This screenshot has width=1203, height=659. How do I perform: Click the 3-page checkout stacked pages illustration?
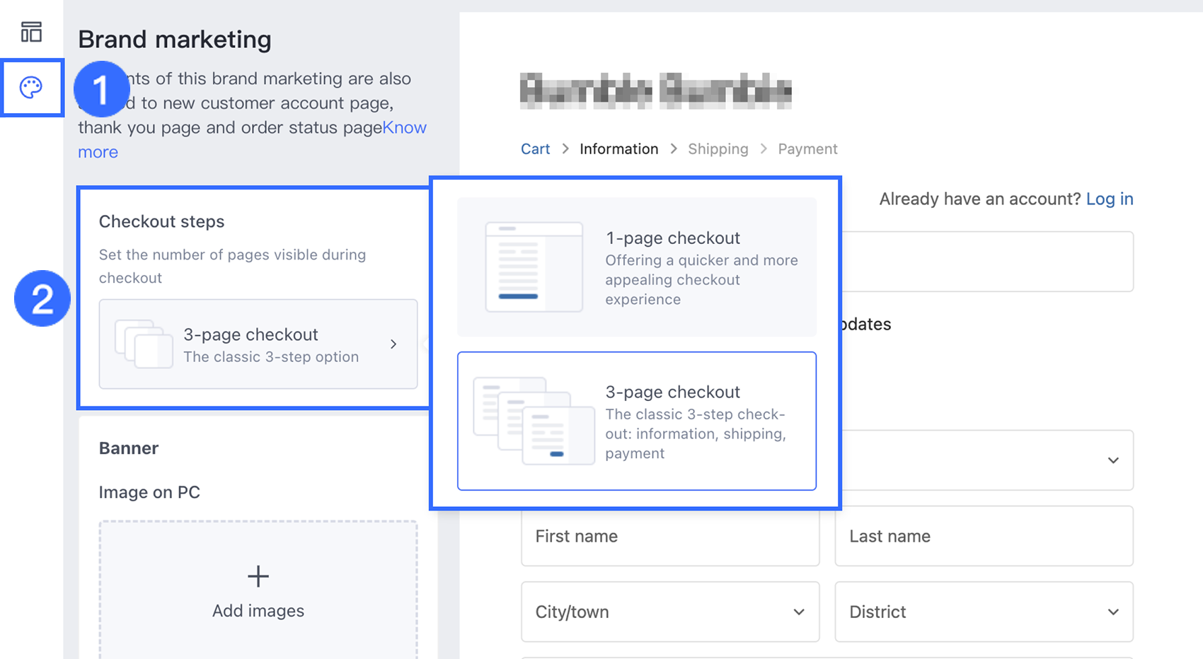[x=534, y=421]
